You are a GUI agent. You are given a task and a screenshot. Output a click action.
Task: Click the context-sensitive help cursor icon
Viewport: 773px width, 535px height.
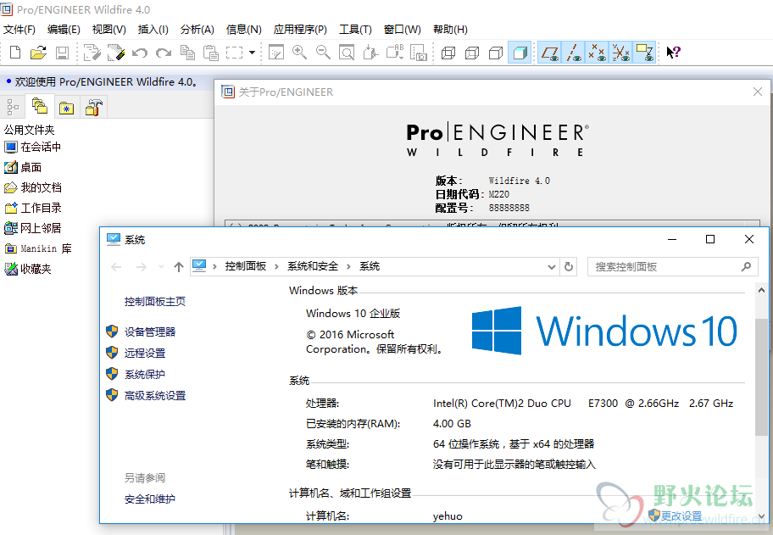[x=674, y=53]
